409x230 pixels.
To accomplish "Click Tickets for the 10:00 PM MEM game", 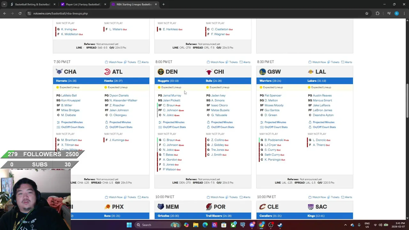I will point(231,197).
